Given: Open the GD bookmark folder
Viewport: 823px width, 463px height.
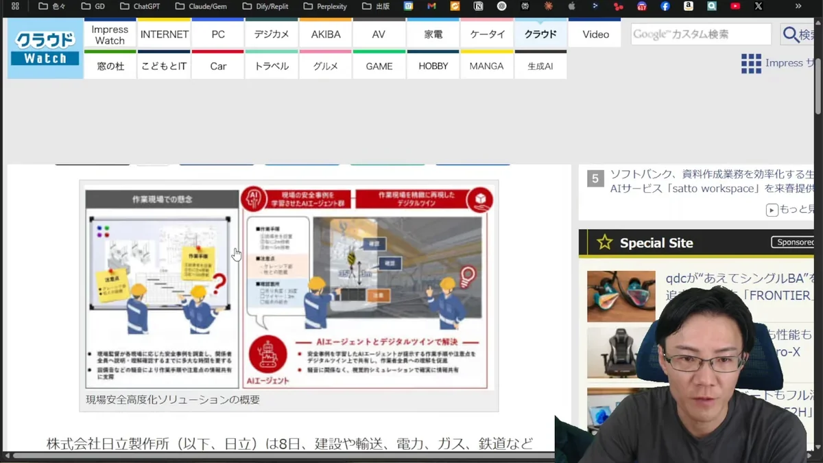Looking at the screenshot, I should (x=93, y=6).
